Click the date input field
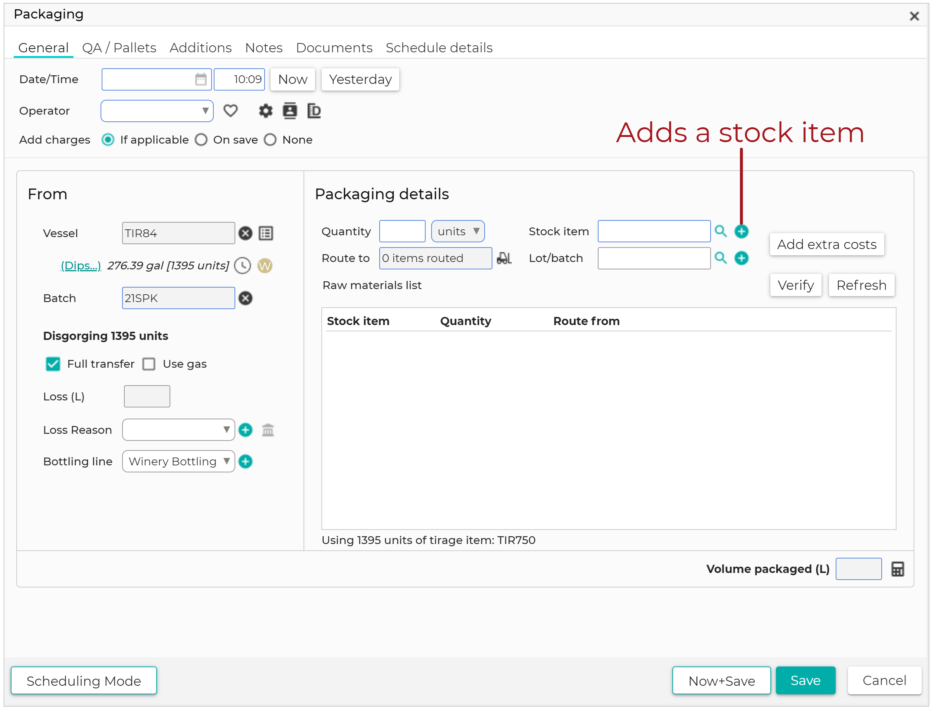Screen dimensions: 934x711 157,79
